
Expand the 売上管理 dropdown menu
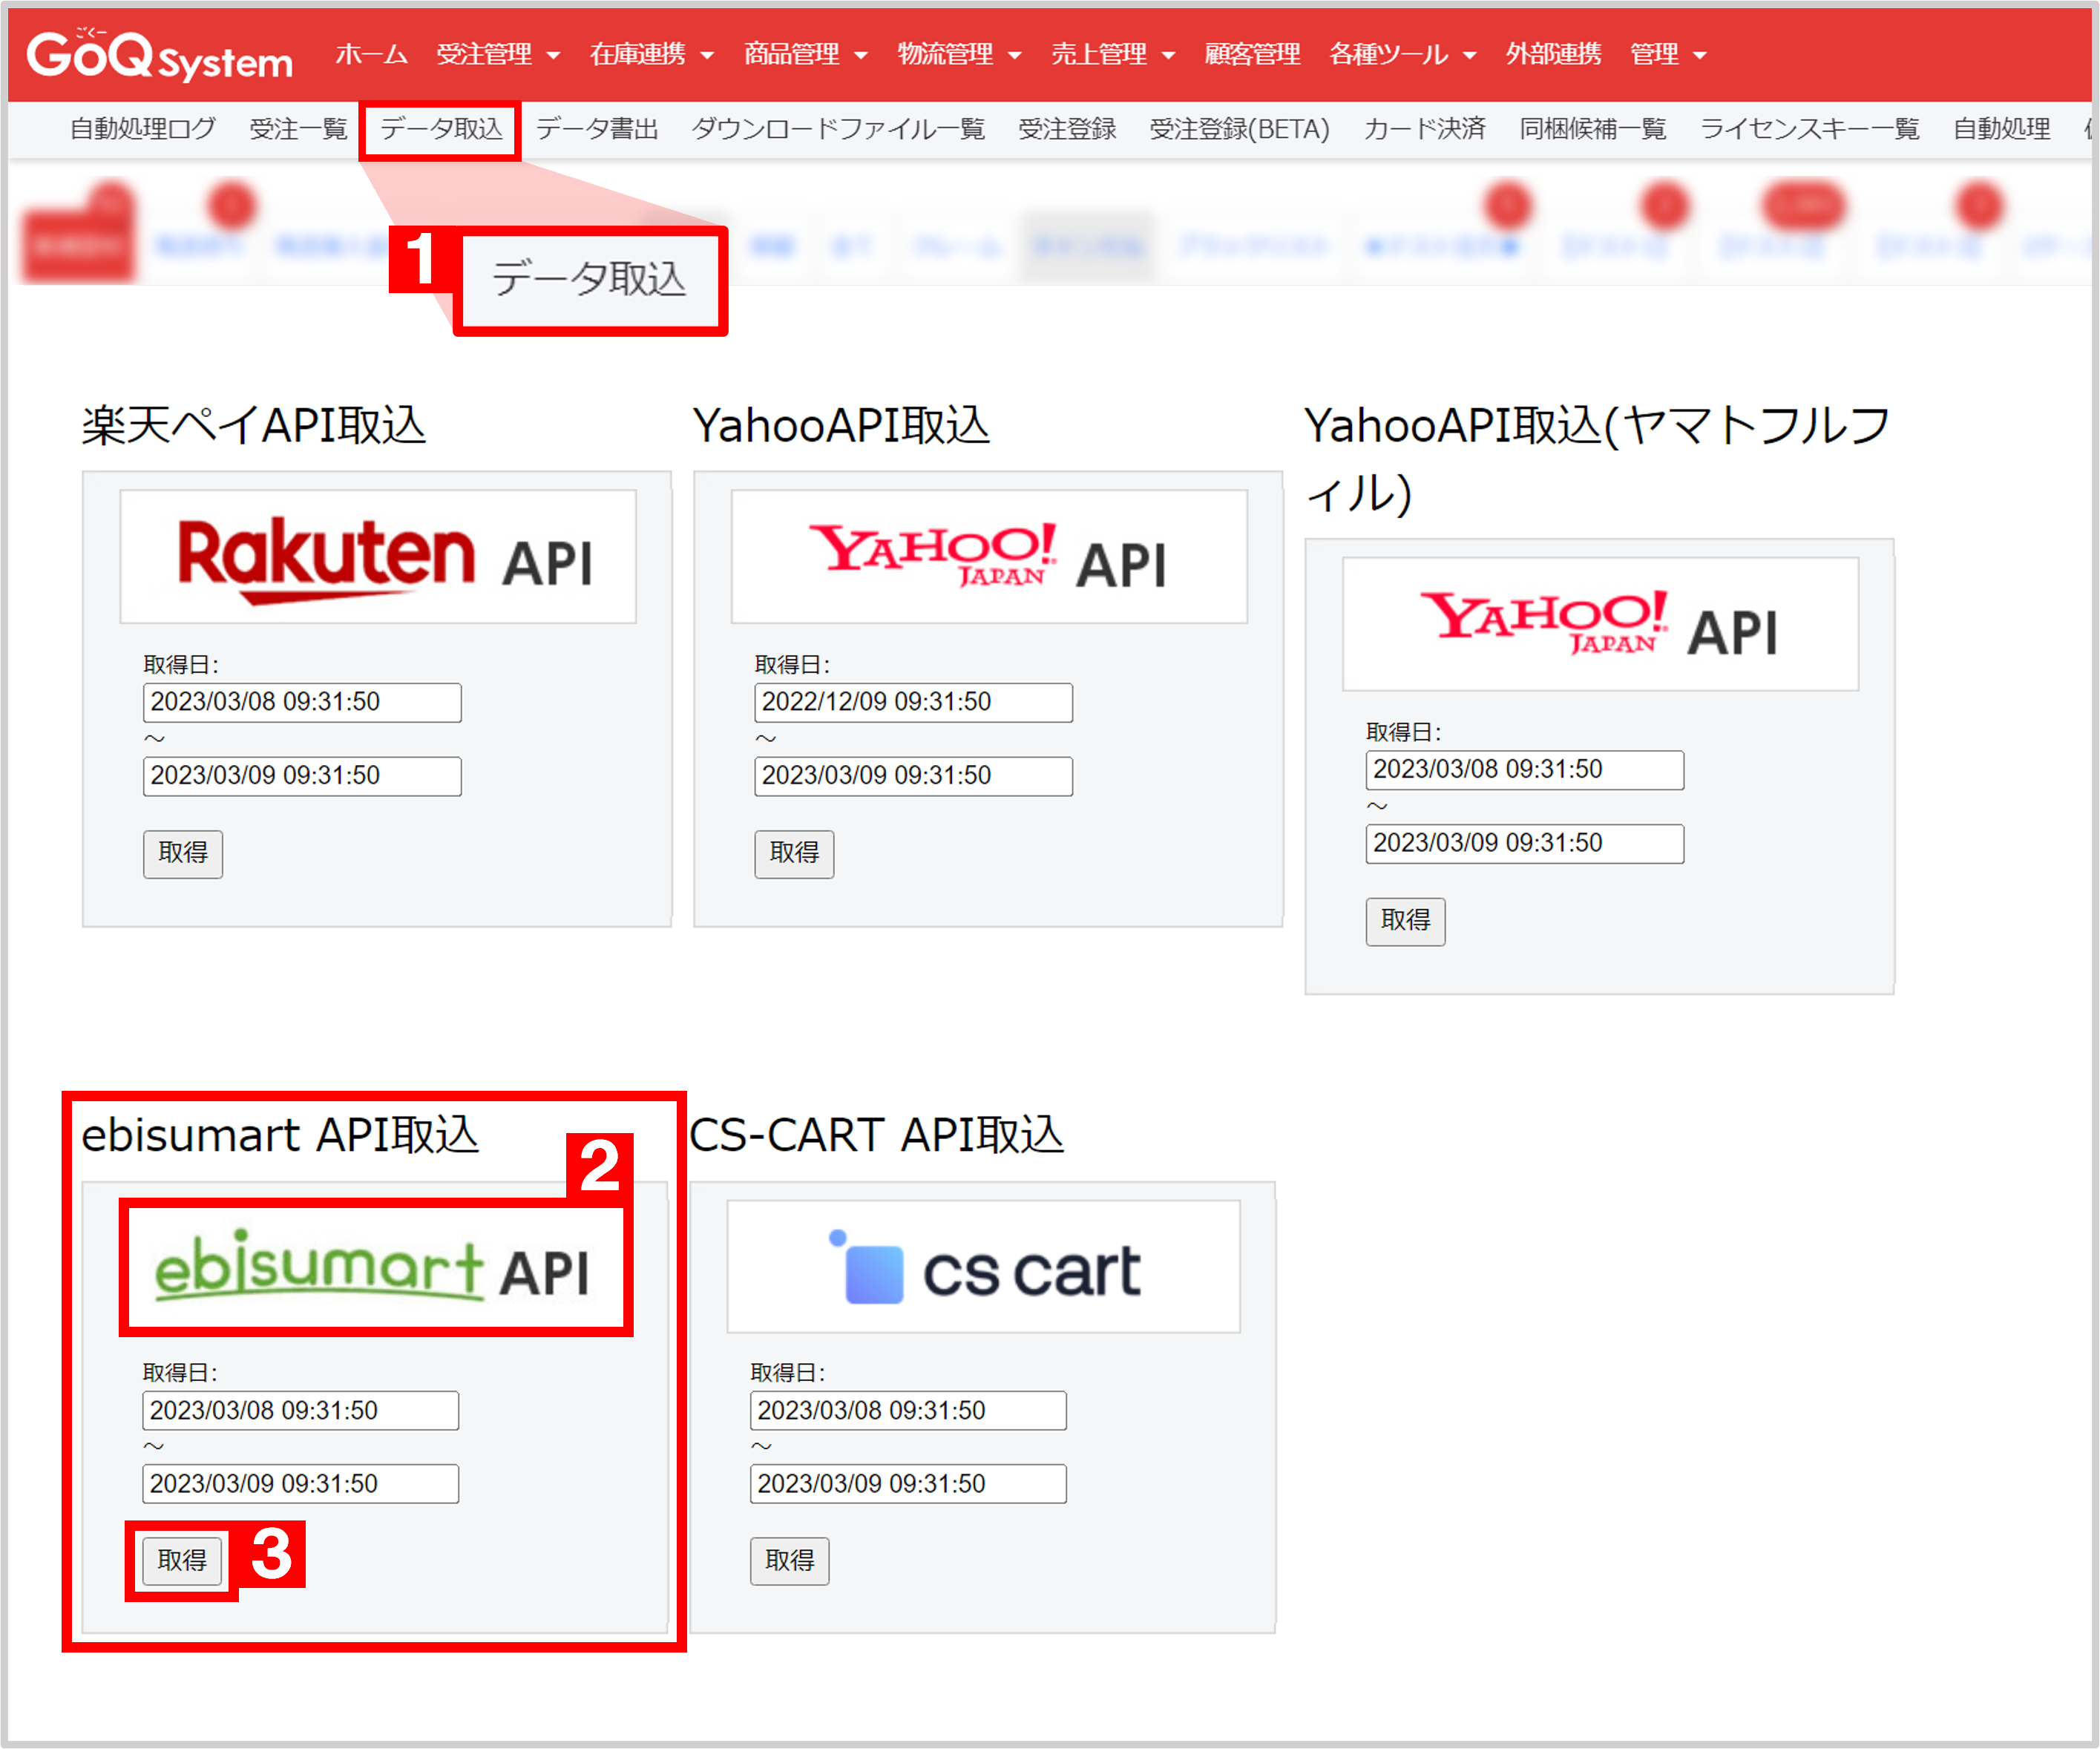pyautogui.click(x=1113, y=54)
